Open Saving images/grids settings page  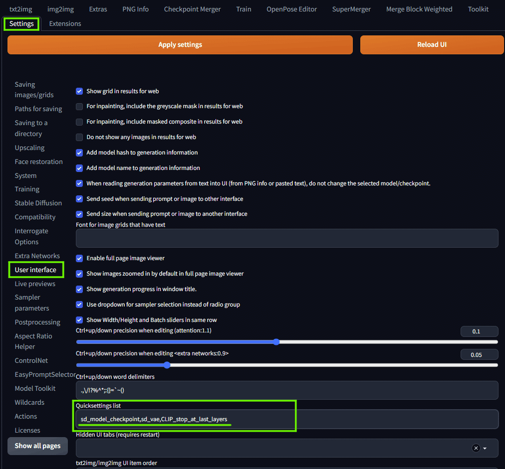click(34, 89)
